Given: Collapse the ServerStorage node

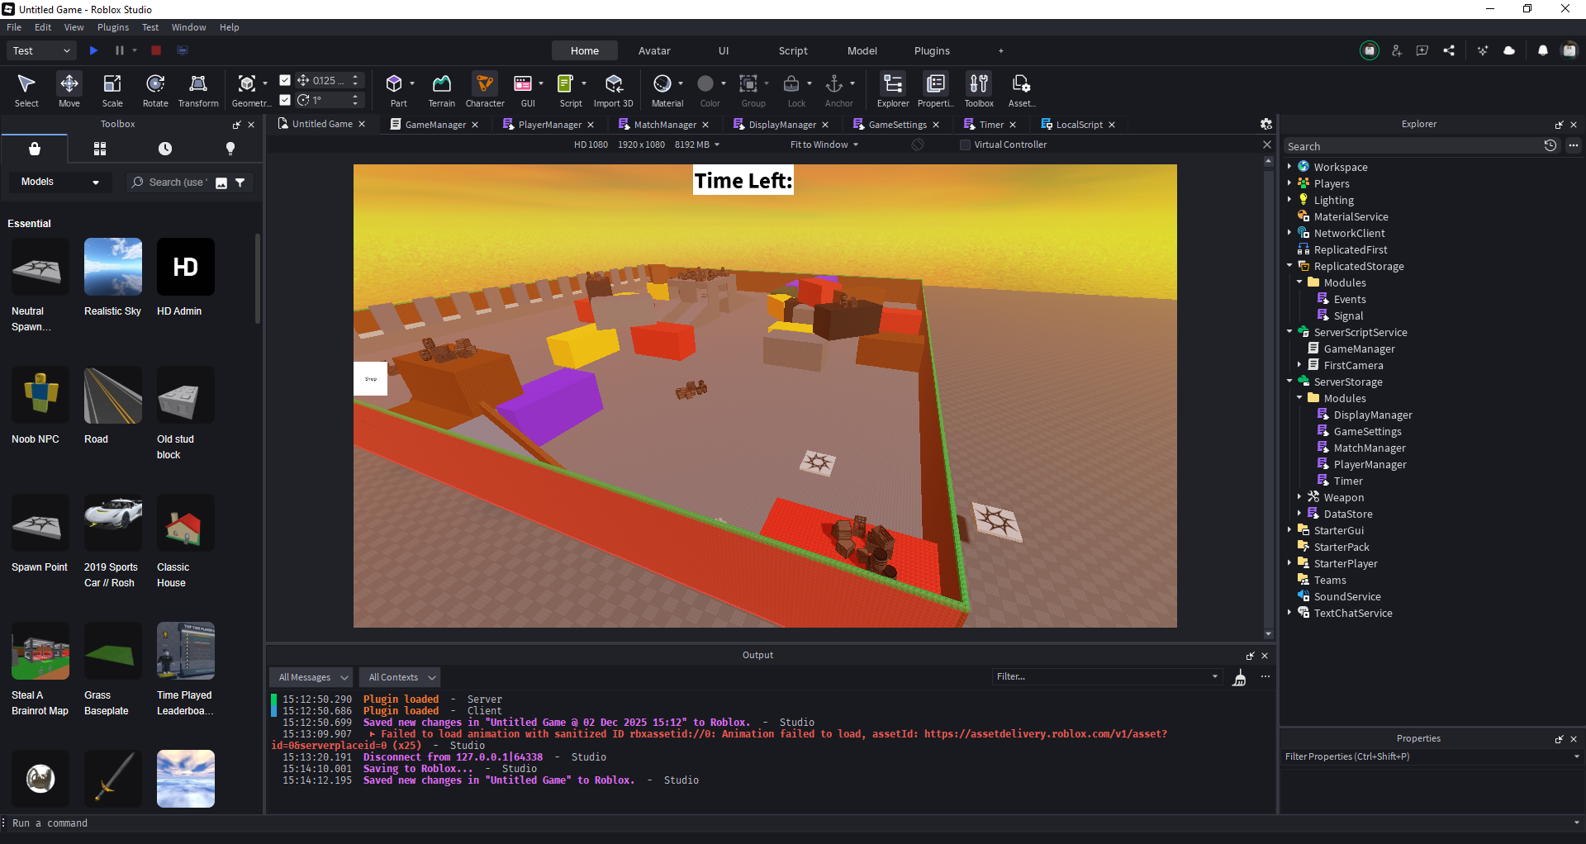Looking at the screenshot, I should [1289, 382].
